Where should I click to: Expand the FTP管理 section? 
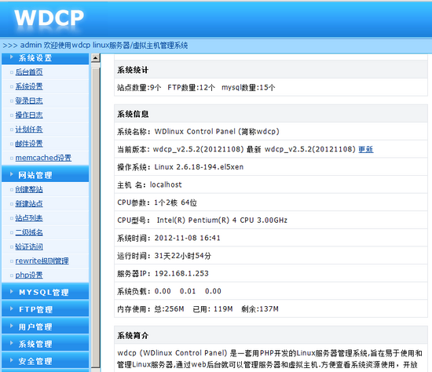pyautogui.click(x=46, y=309)
